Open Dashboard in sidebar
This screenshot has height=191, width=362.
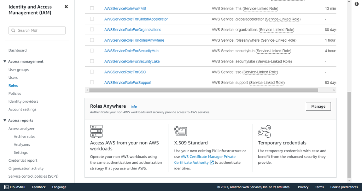point(18,50)
